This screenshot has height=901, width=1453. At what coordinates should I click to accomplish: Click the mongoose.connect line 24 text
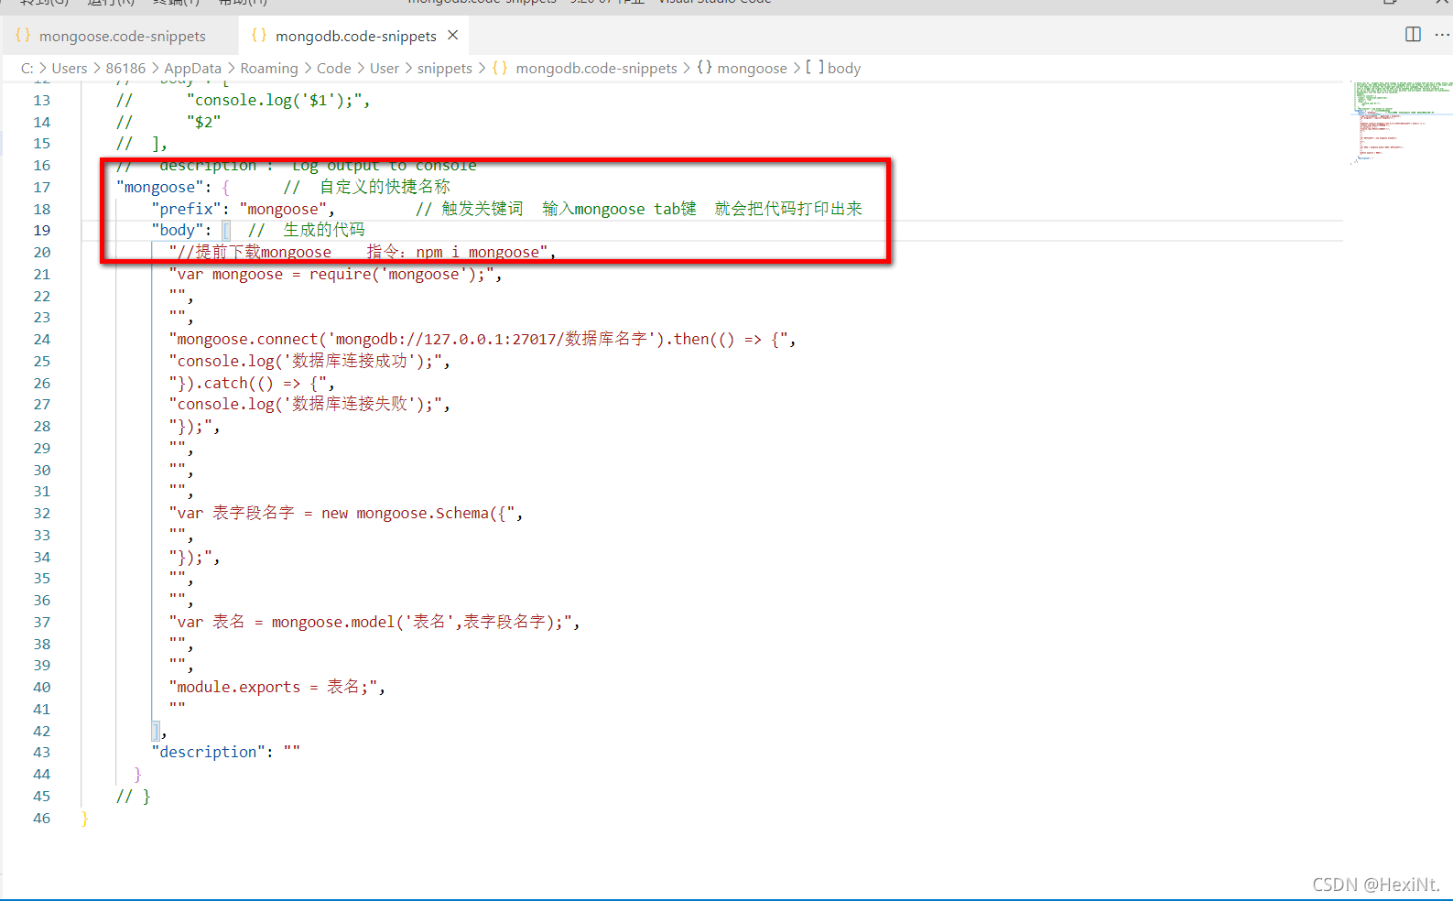click(483, 340)
